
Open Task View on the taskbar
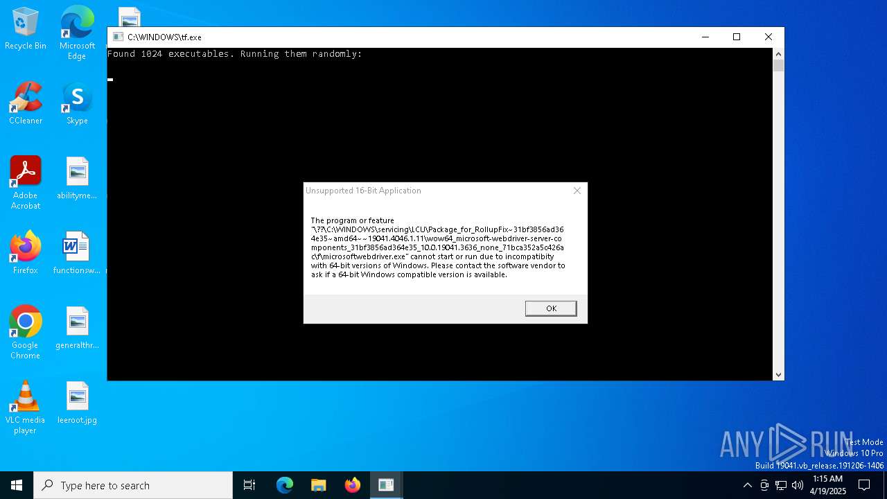249,485
